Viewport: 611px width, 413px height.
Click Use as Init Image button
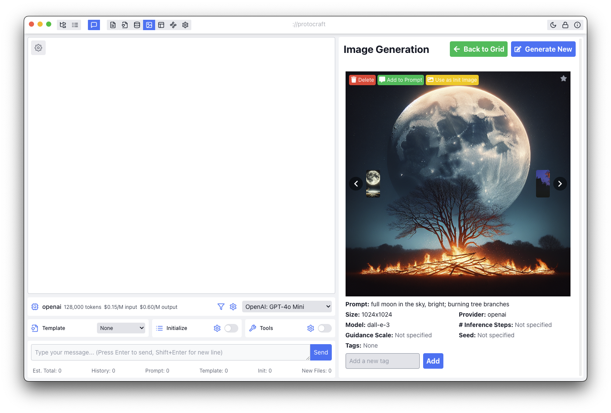(452, 80)
